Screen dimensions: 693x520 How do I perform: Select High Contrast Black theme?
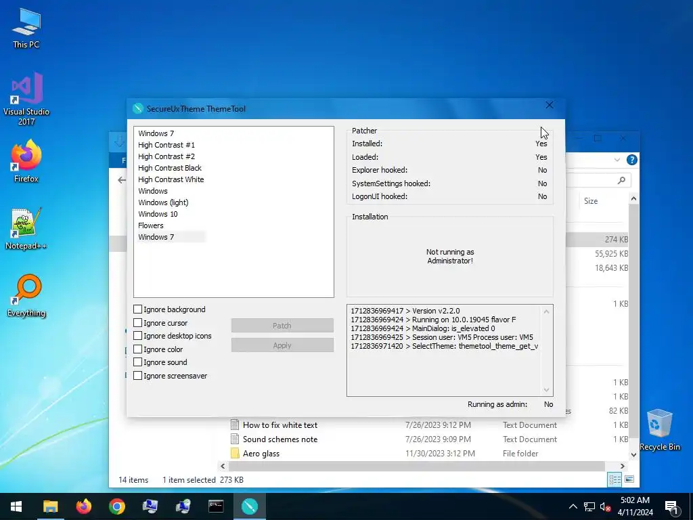point(170,168)
